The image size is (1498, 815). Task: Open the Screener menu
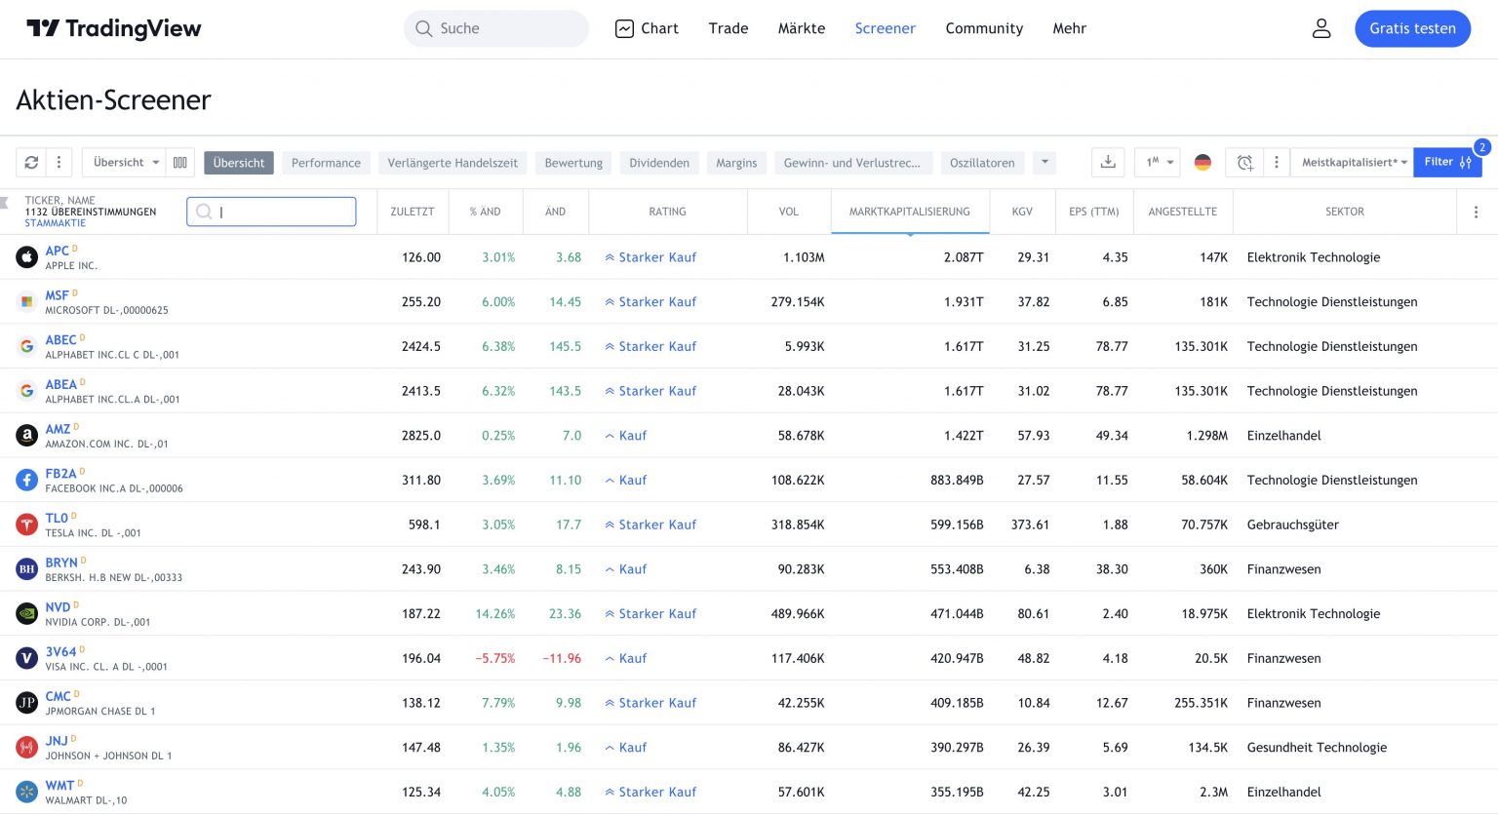click(x=886, y=28)
